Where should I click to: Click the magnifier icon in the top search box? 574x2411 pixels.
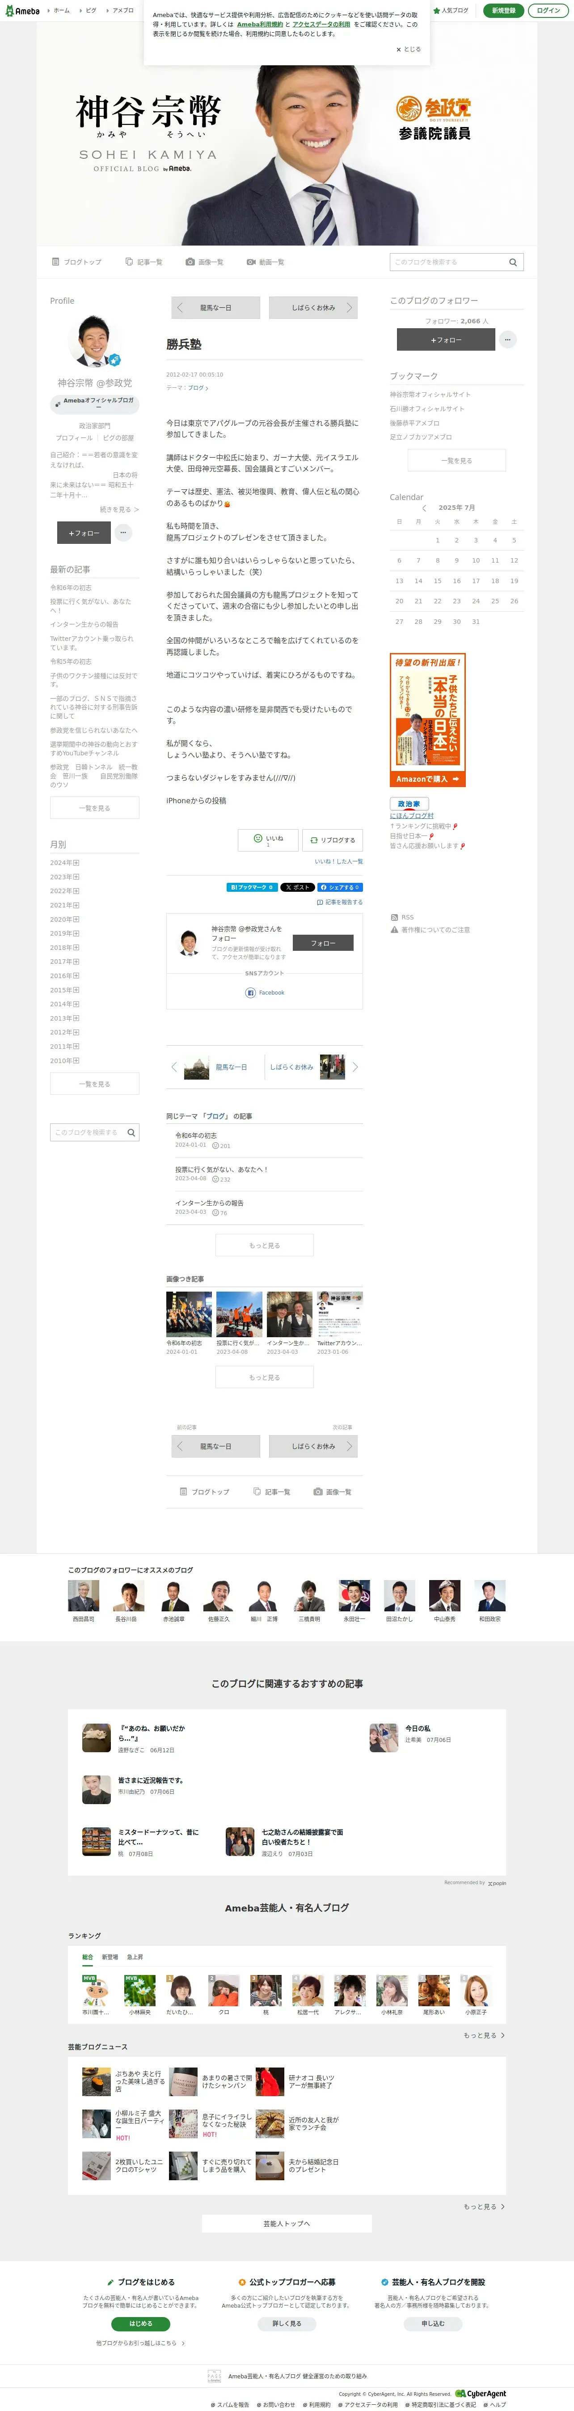coord(512,262)
